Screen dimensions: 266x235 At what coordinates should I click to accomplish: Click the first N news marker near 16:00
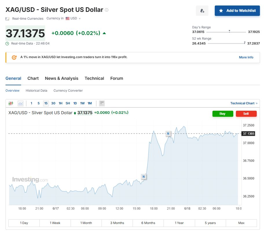pos(144,177)
